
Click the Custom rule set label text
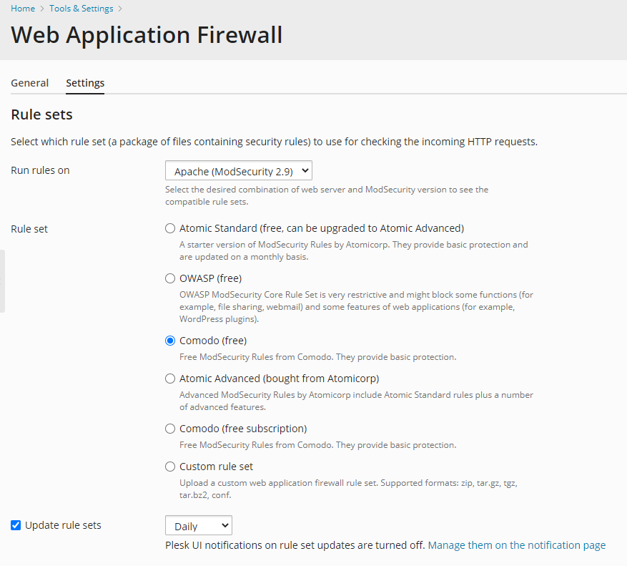point(216,467)
